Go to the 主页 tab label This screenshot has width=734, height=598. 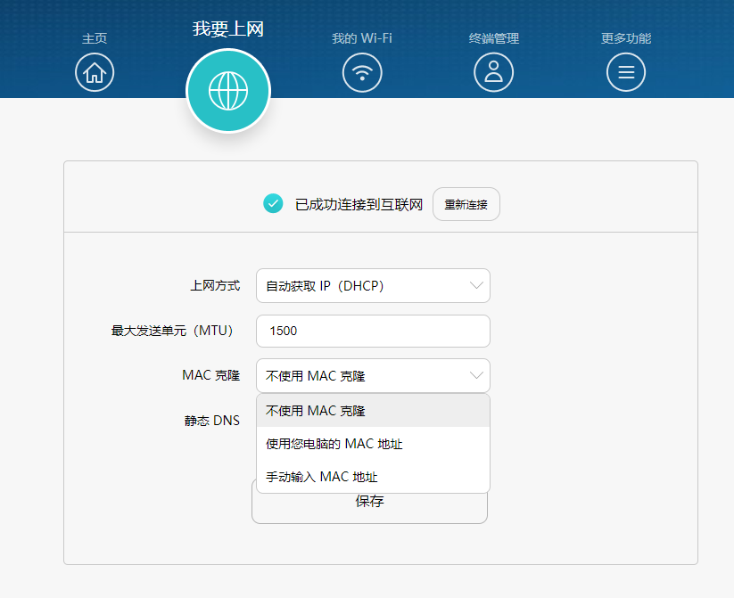[x=95, y=39]
